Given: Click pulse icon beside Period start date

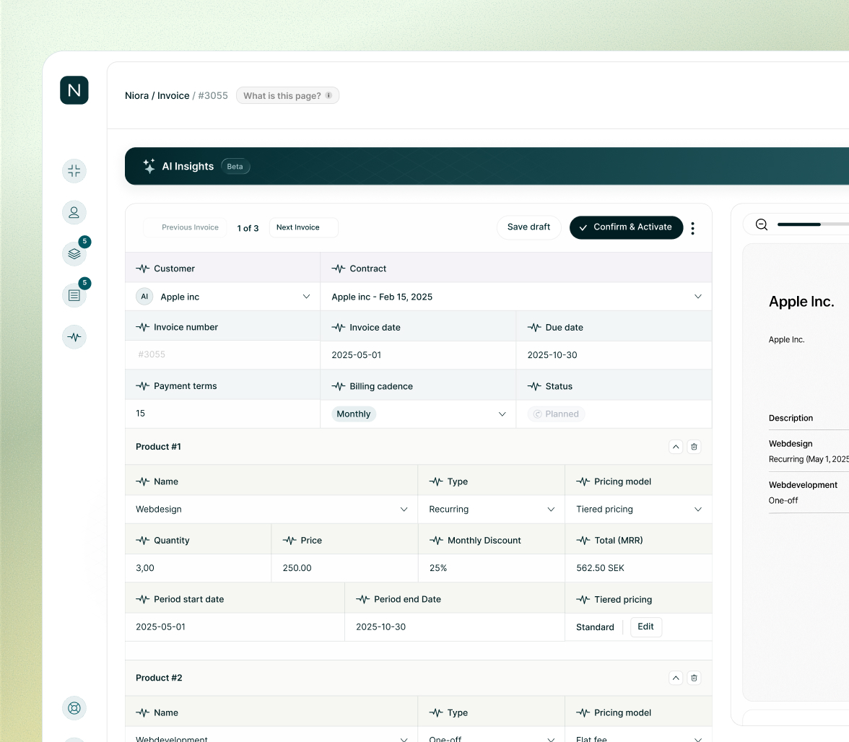Looking at the screenshot, I should pyautogui.click(x=143, y=599).
